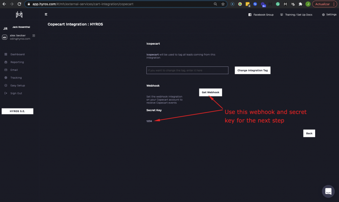Image resolution: width=339 pixels, height=202 pixels.
Task: Select Easy Setup in the sidebar
Action: [18, 85]
